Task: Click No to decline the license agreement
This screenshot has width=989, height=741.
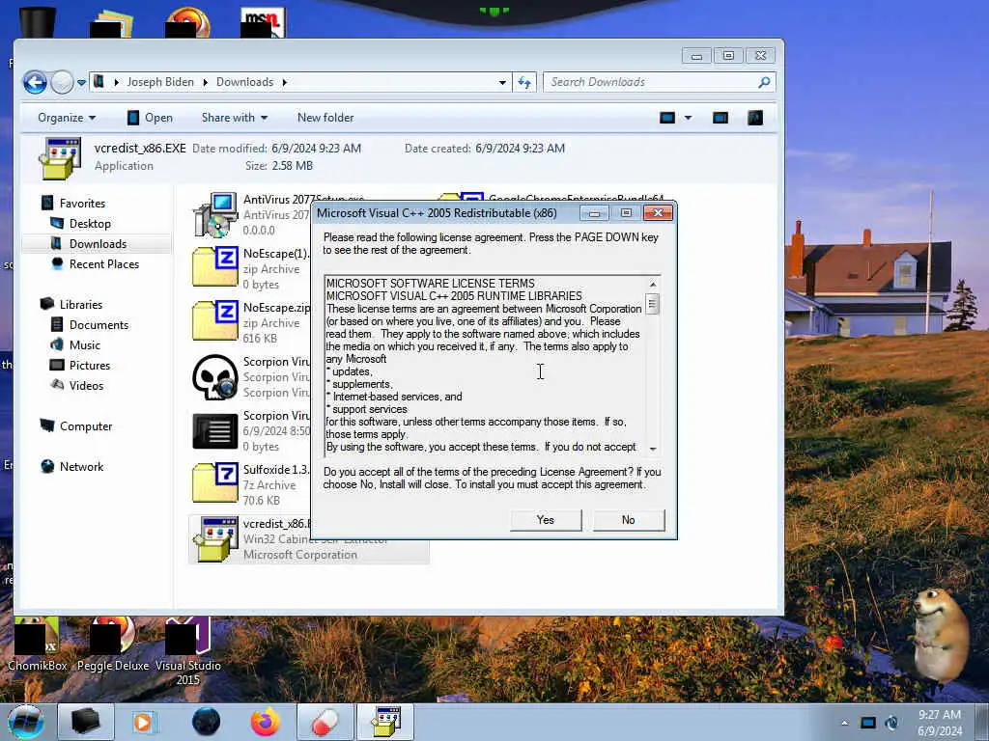Action: (628, 520)
